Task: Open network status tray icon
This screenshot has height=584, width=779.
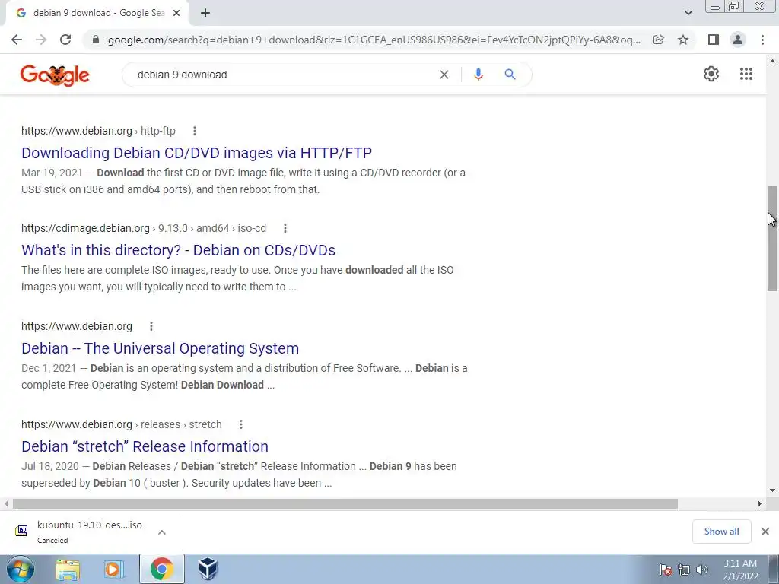Action: pos(684,570)
